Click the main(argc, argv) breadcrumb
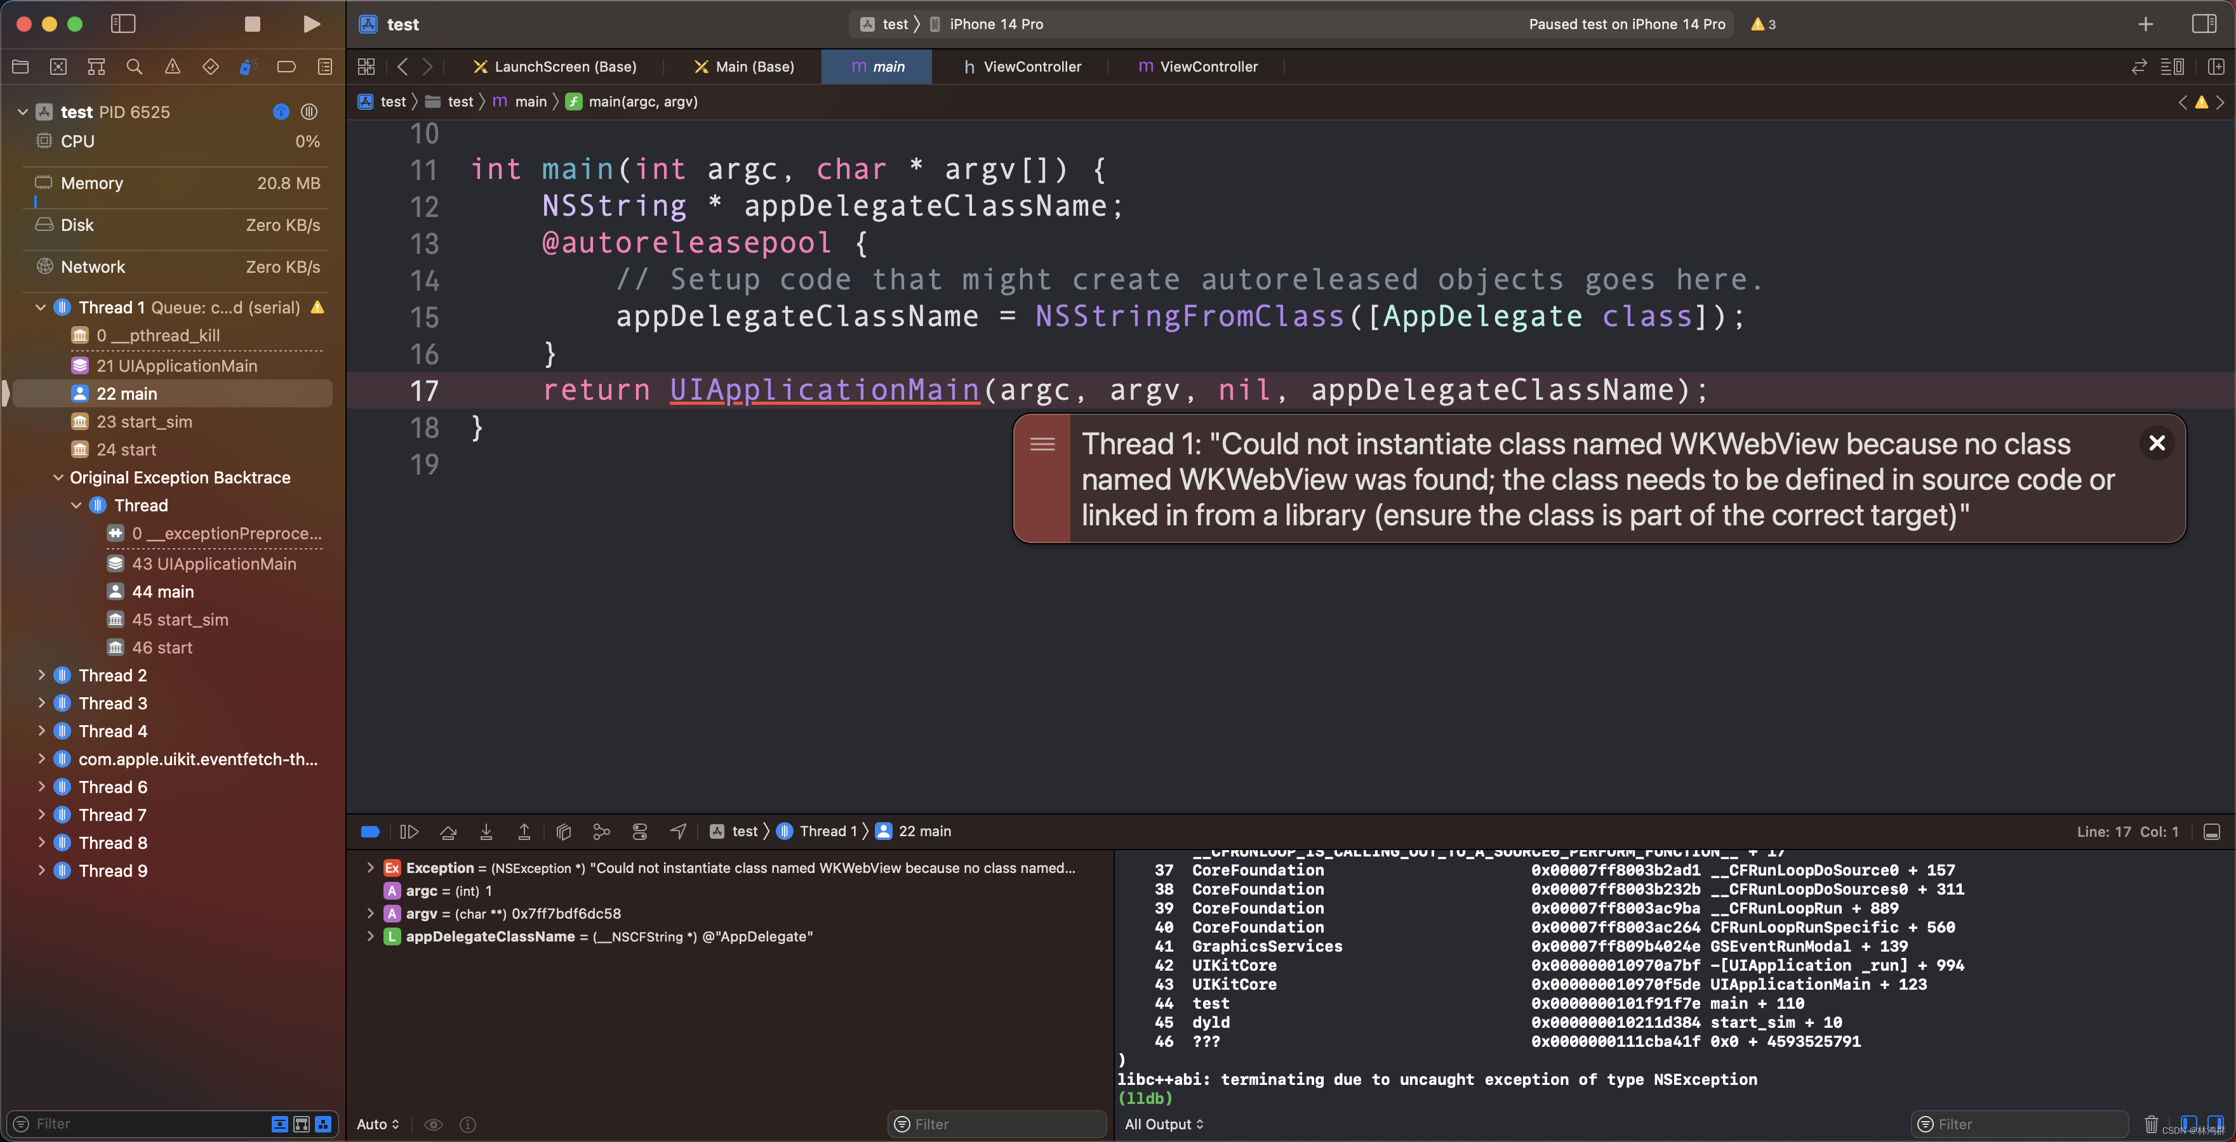The height and width of the screenshot is (1142, 2236). (x=632, y=102)
